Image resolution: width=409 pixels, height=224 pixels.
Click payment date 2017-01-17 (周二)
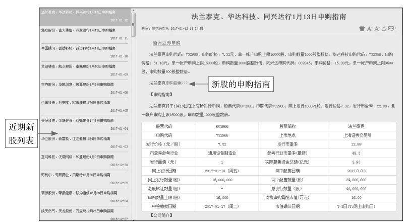[222, 206]
